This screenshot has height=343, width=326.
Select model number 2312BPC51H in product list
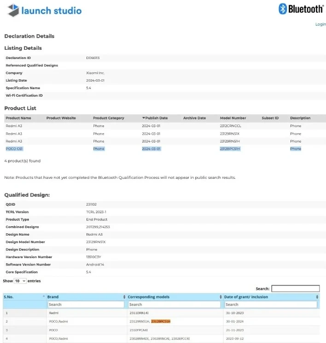(x=230, y=149)
